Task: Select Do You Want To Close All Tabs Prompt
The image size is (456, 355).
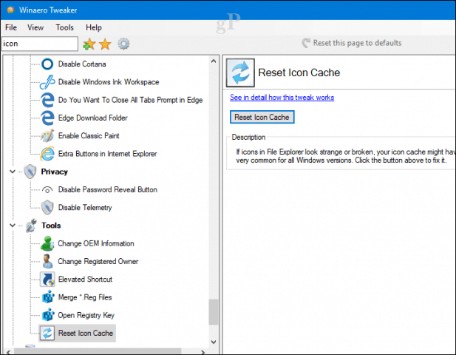Action: [130, 100]
